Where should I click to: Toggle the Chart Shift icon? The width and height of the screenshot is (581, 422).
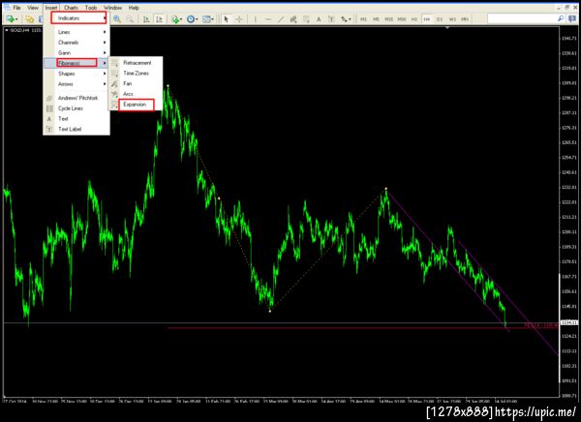click(159, 19)
